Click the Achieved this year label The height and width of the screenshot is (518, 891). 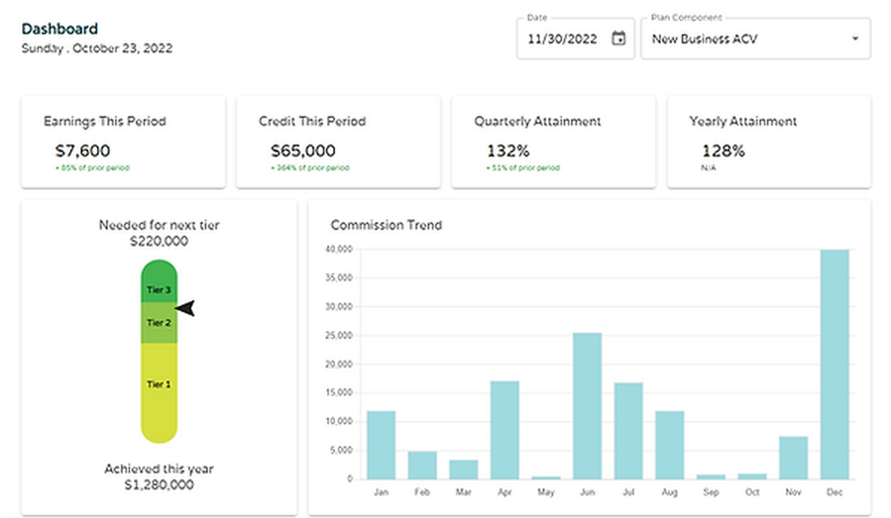coord(159,469)
